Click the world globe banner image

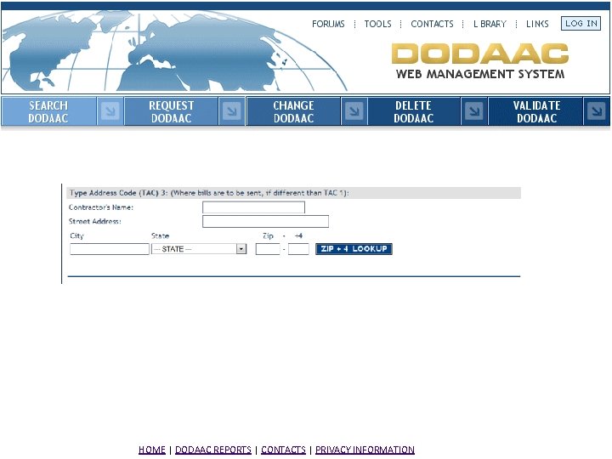tap(175, 52)
